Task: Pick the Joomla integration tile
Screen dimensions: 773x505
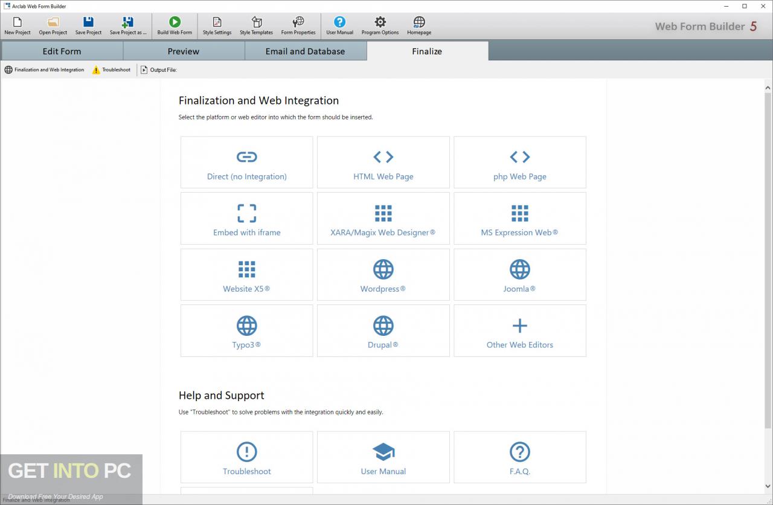Action: [x=520, y=274]
